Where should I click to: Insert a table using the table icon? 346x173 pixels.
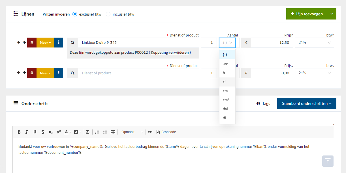[x=113, y=132]
